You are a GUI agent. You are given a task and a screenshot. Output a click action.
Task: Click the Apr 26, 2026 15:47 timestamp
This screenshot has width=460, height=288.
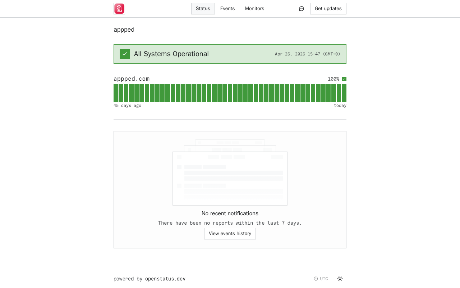click(x=307, y=54)
